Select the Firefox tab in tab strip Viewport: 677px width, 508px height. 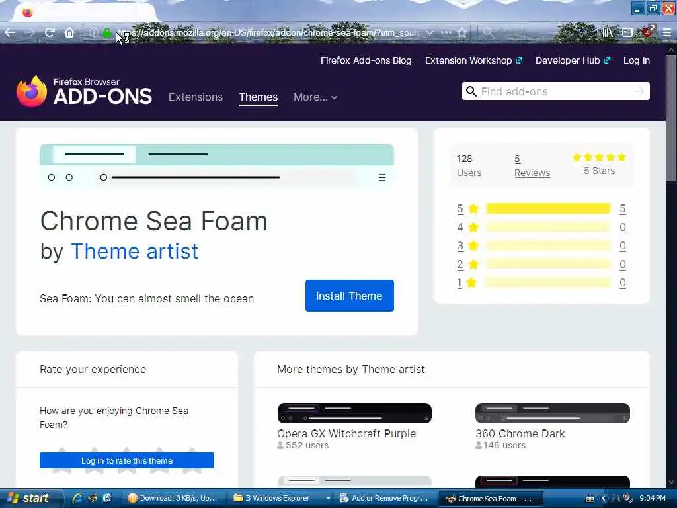[84, 12]
